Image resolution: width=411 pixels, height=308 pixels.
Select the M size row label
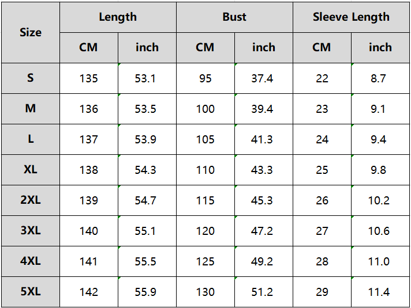(31, 109)
